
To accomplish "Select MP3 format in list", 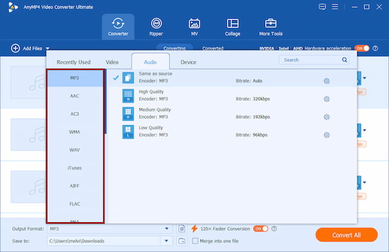I will 75,78.
